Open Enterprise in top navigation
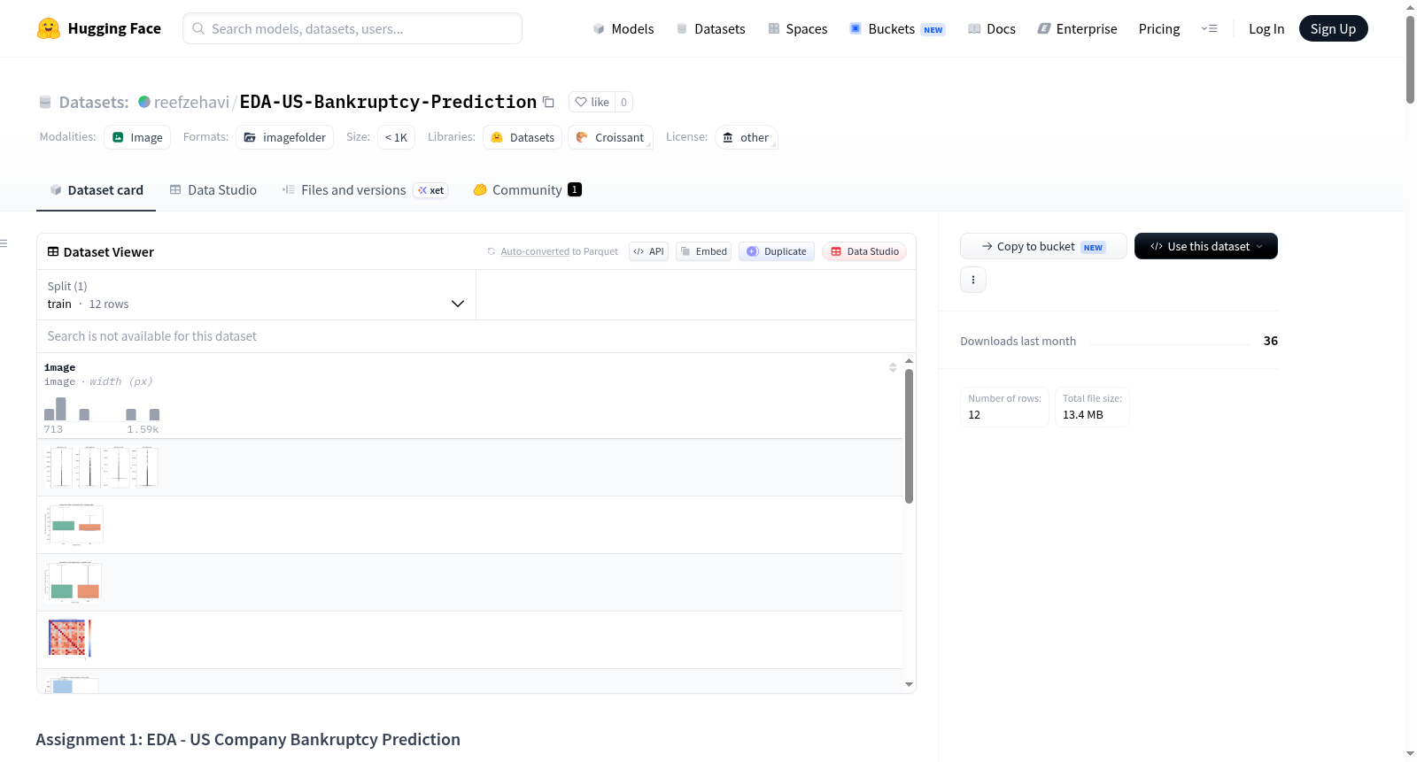 coord(1077,28)
